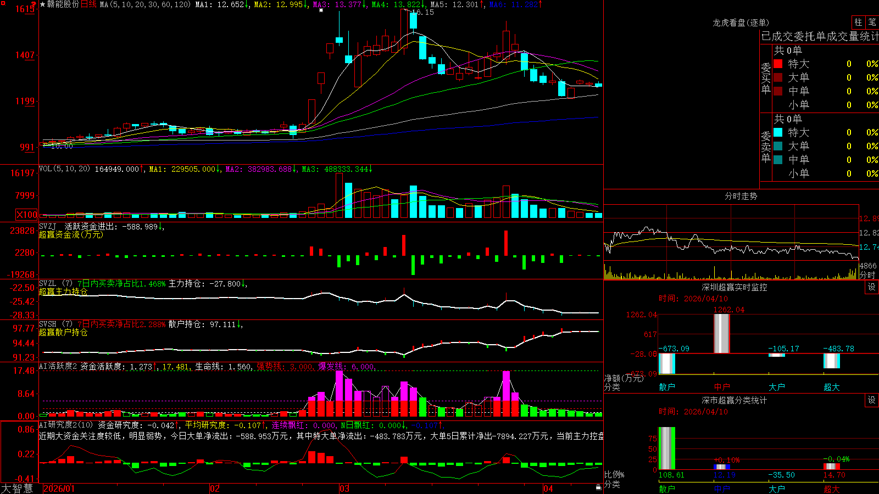Click the 龙虎看盘(逐单) panel title

pyautogui.click(x=741, y=23)
